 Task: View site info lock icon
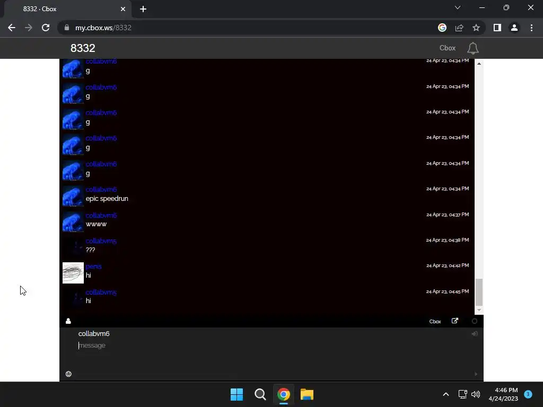click(66, 28)
